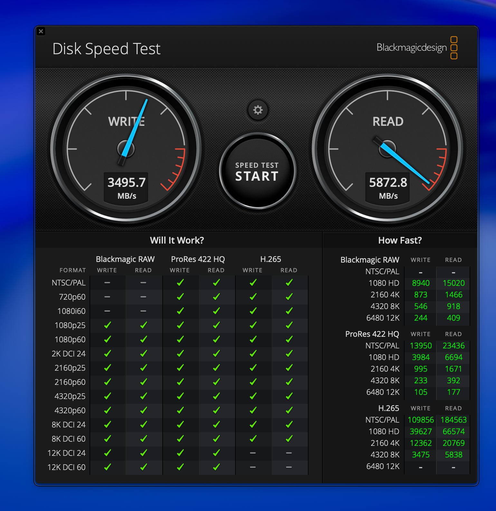Click 12K DCI 60 Blackmagic RAW write checkmark
Image resolution: width=496 pixels, height=511 pixels.
[x=107, y=467]
